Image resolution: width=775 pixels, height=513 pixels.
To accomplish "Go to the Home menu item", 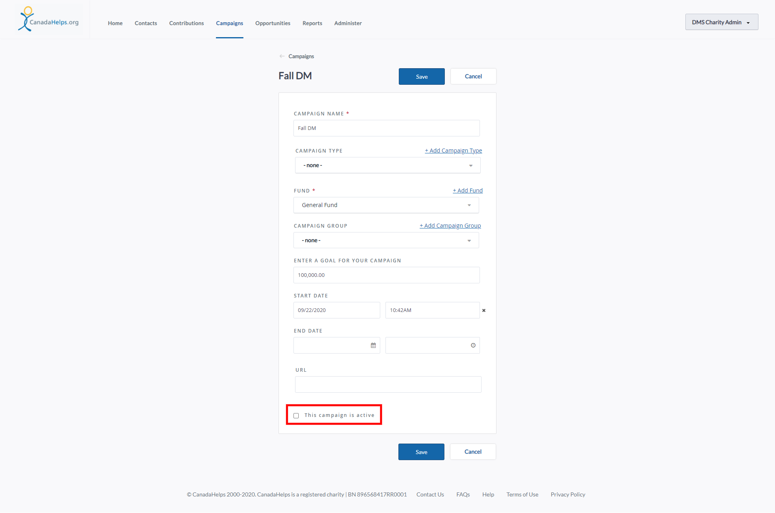I will (x=115, y=23).
